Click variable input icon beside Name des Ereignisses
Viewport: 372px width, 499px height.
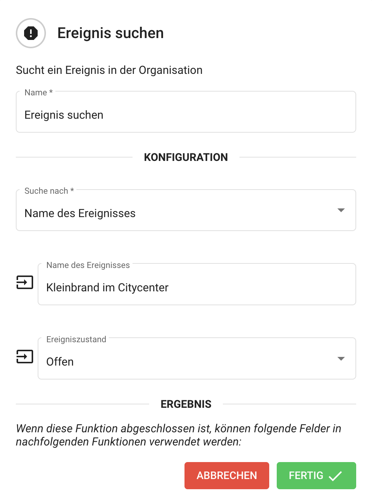pos(25,282)
